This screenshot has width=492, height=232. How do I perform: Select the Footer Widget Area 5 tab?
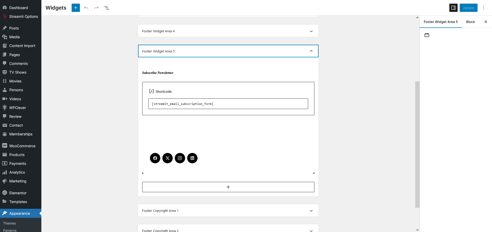(x=441, y=22)
